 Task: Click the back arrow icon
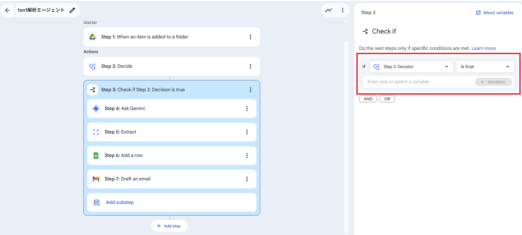[x=7, y=10]
